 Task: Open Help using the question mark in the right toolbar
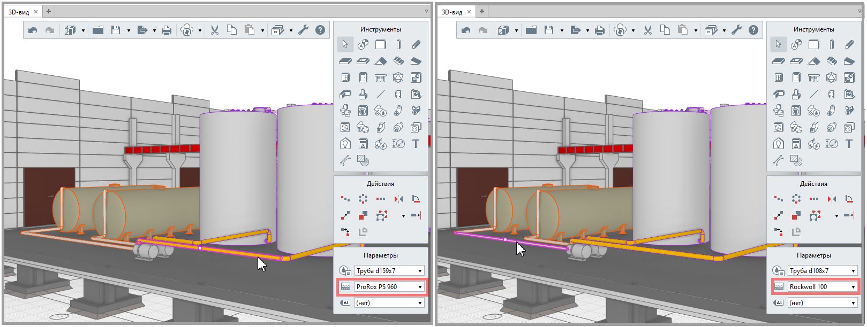(x=753, y=30)
